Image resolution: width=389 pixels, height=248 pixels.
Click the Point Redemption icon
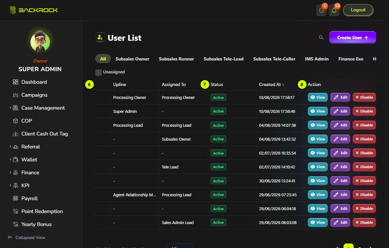click(x=16, y=211)
